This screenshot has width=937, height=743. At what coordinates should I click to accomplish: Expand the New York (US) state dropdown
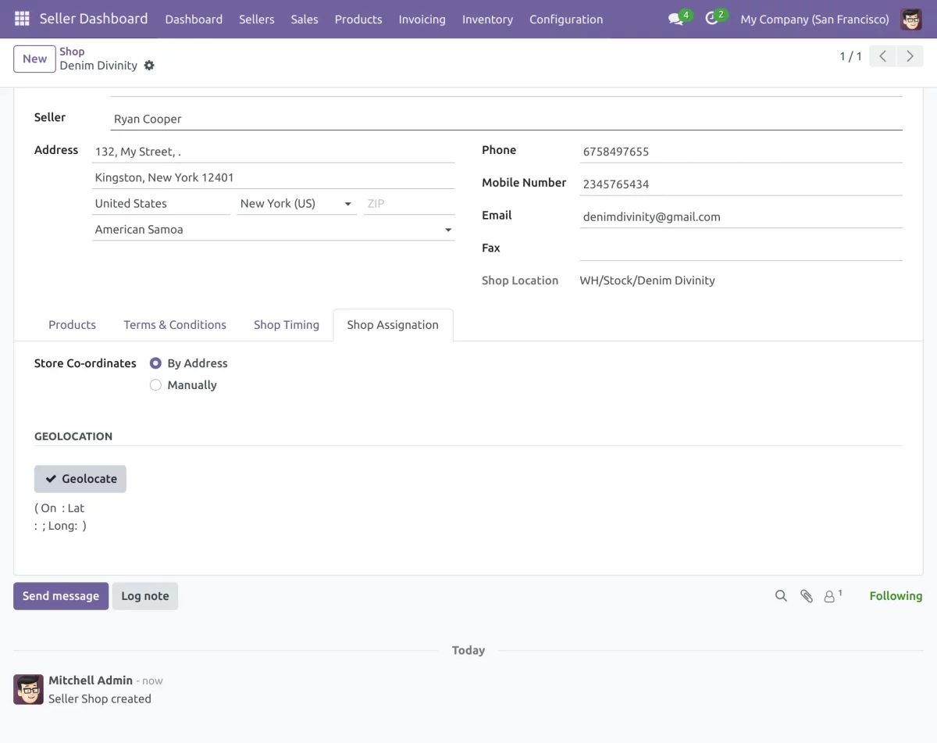click(x=347, y=204)
